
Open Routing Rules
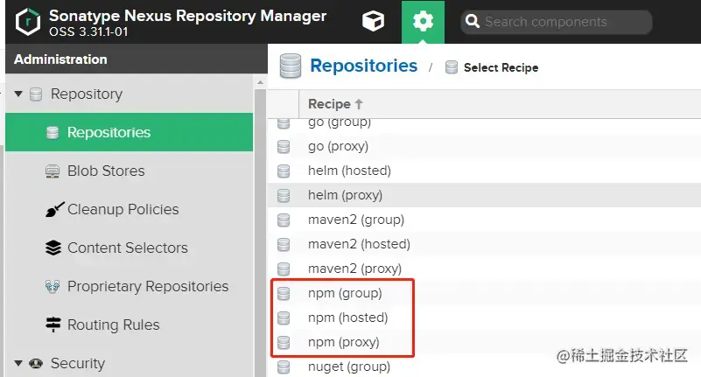(114, 325)
